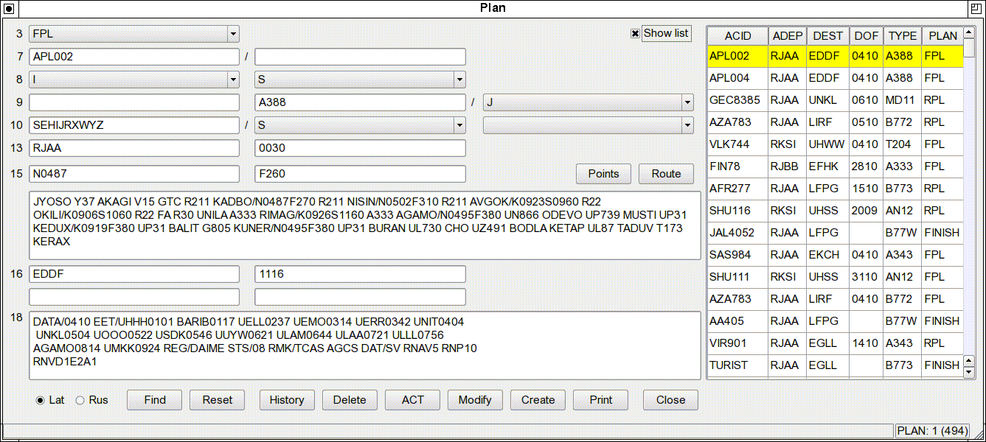This screenshot has height=442, width=986.
Task: Open the window menu icon in title bar
Action: 9,8
